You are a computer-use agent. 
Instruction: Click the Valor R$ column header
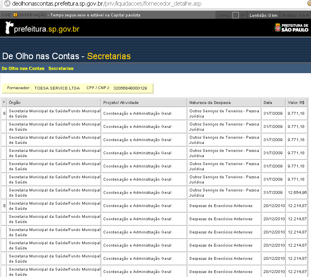pos(296,103)
